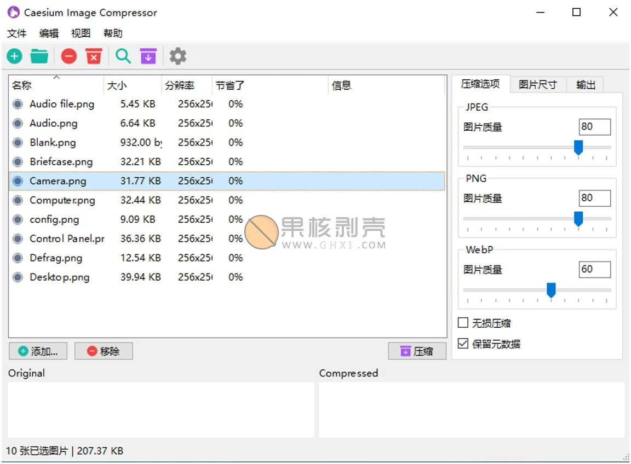Image resolution: width=631 pixels, height=464 pixels.
Task: Switch to the 图片尺寸 tab
Action: (x=538, y=84)
